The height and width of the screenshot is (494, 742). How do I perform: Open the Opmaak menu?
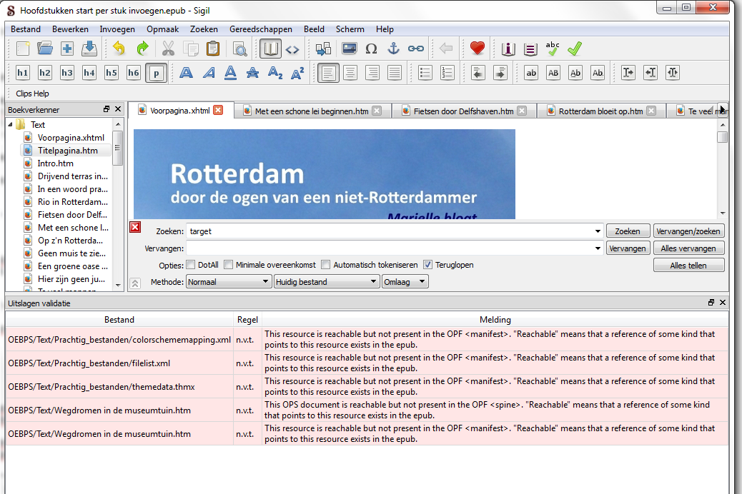coord(162,29)
